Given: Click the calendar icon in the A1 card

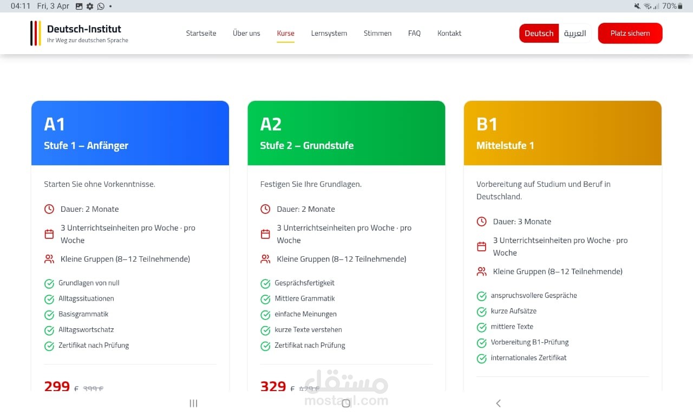Looking at the screenshot, I should 49,234.
